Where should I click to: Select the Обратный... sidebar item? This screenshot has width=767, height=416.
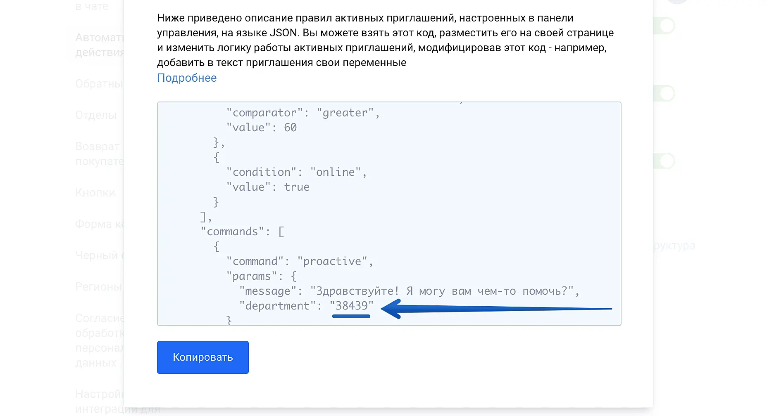click(x=99, y=84)
